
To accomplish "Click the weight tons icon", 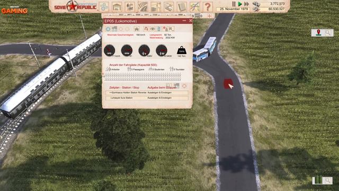I will pos(182,50).
